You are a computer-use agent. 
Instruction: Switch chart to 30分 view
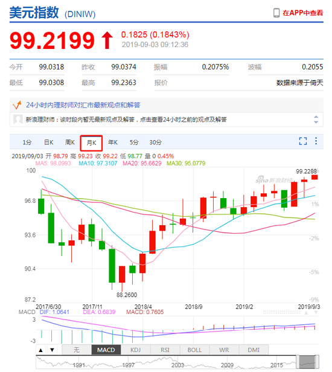pyautogui.click(x=156, y=143)
